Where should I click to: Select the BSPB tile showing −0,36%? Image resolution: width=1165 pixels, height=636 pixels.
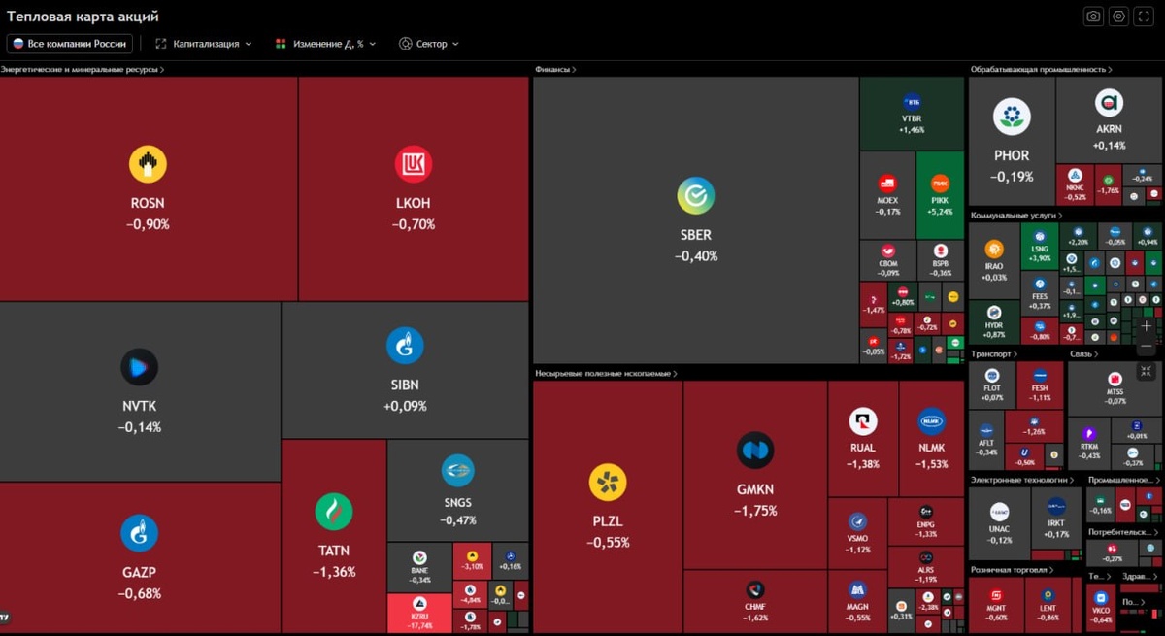(x=941, y=260)
